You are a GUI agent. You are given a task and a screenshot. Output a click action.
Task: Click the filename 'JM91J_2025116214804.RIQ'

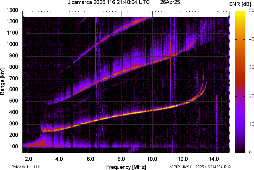pyautogui.click(x=206, y=167)
